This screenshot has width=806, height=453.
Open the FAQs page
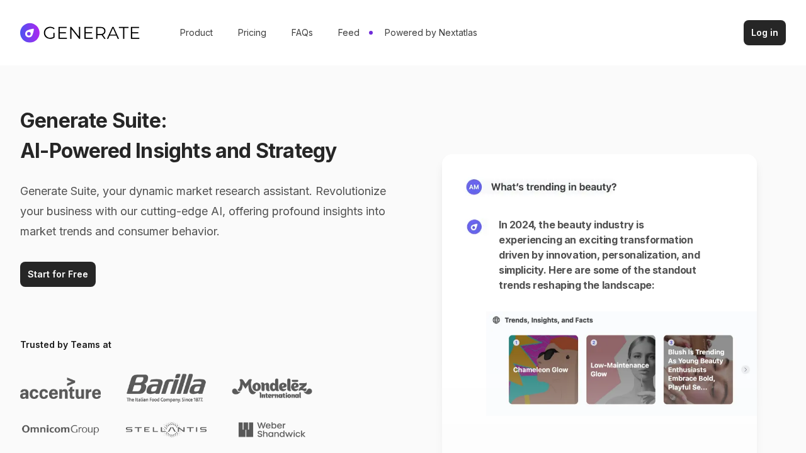coord(302,32)
